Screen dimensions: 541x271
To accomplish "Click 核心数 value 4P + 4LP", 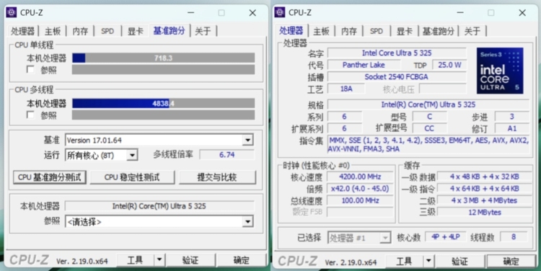I will pos(446,237).
